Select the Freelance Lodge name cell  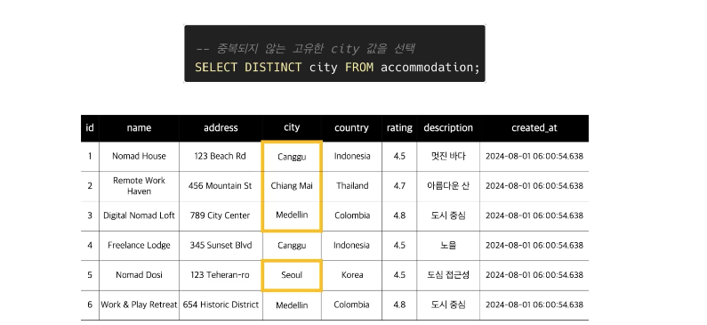[x=139, y=245]
